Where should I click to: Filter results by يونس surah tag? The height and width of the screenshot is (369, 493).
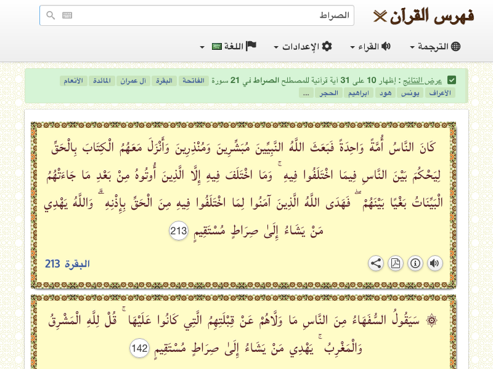[x=410, y=93]
